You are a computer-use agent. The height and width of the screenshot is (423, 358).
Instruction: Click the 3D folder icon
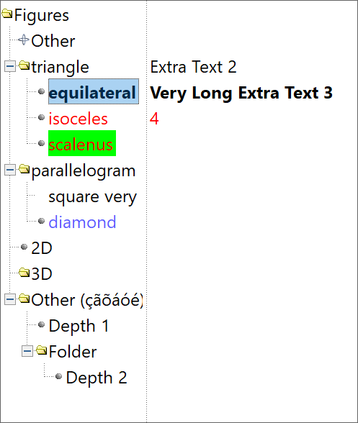tap(24, 273)
